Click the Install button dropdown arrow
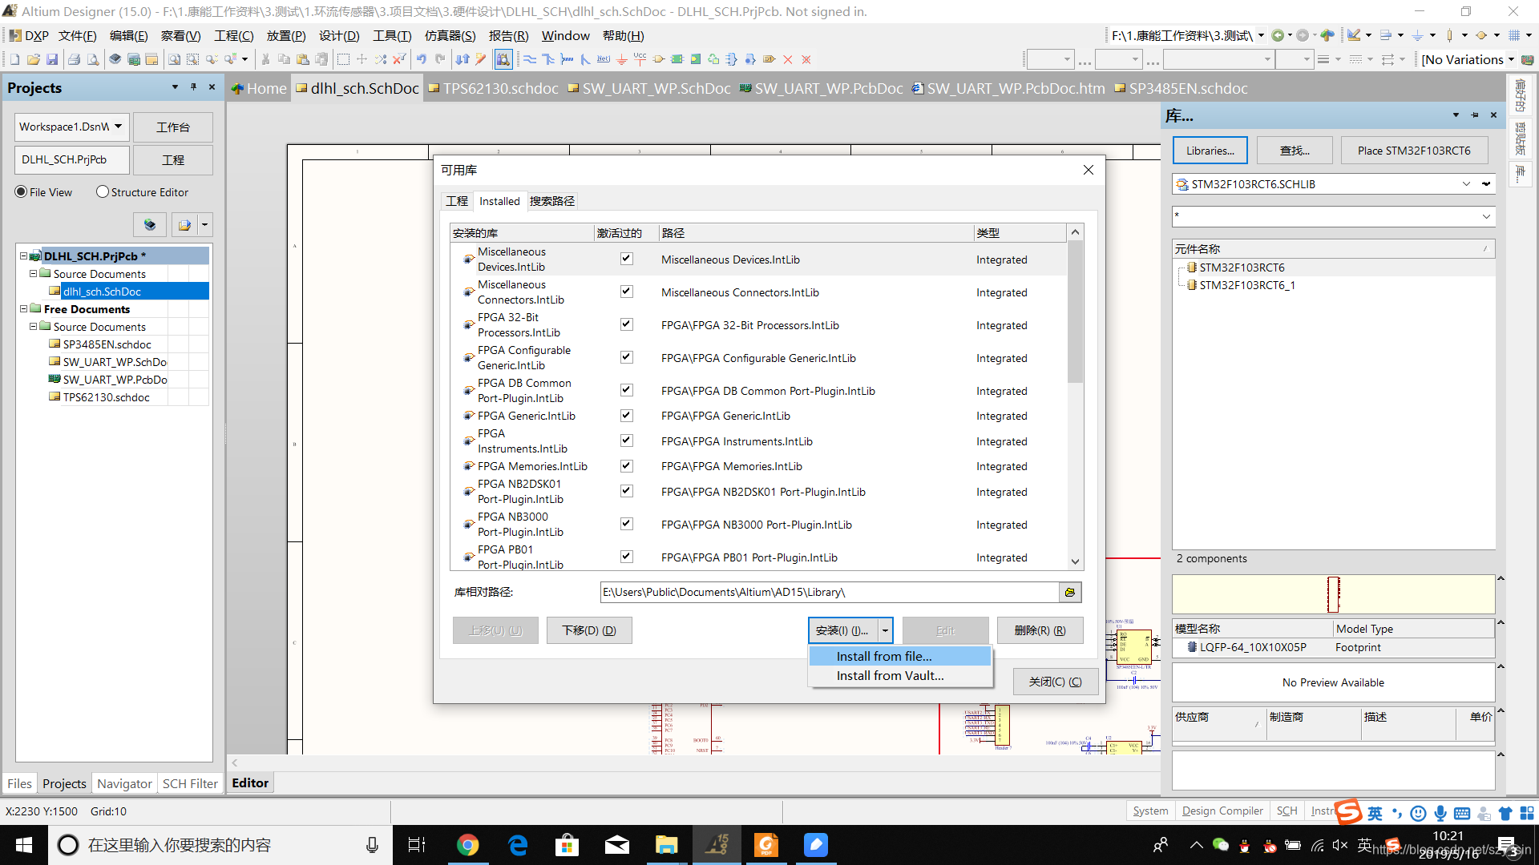 (885, 630)
